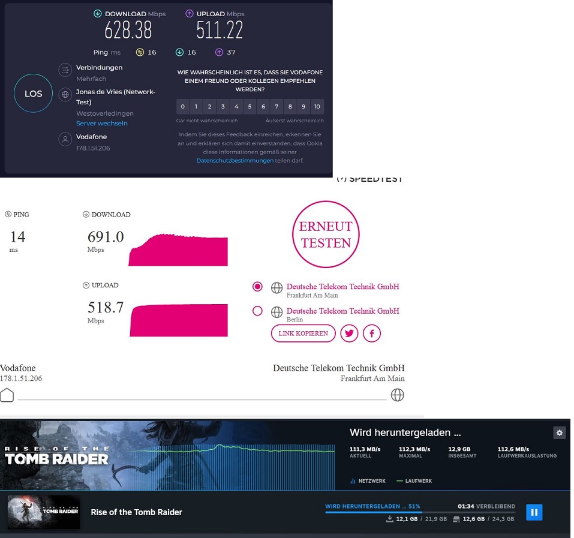Click the Rise of the Tomb Raider title

[137, 512]
